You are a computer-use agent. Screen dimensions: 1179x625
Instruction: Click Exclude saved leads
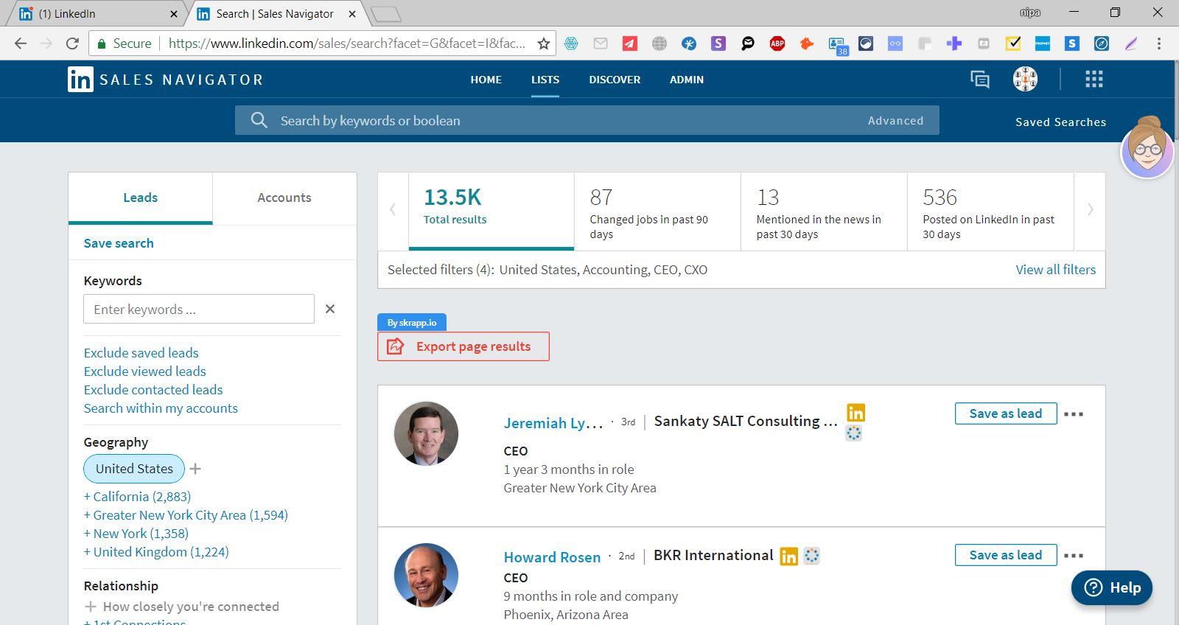click(141, 353)
